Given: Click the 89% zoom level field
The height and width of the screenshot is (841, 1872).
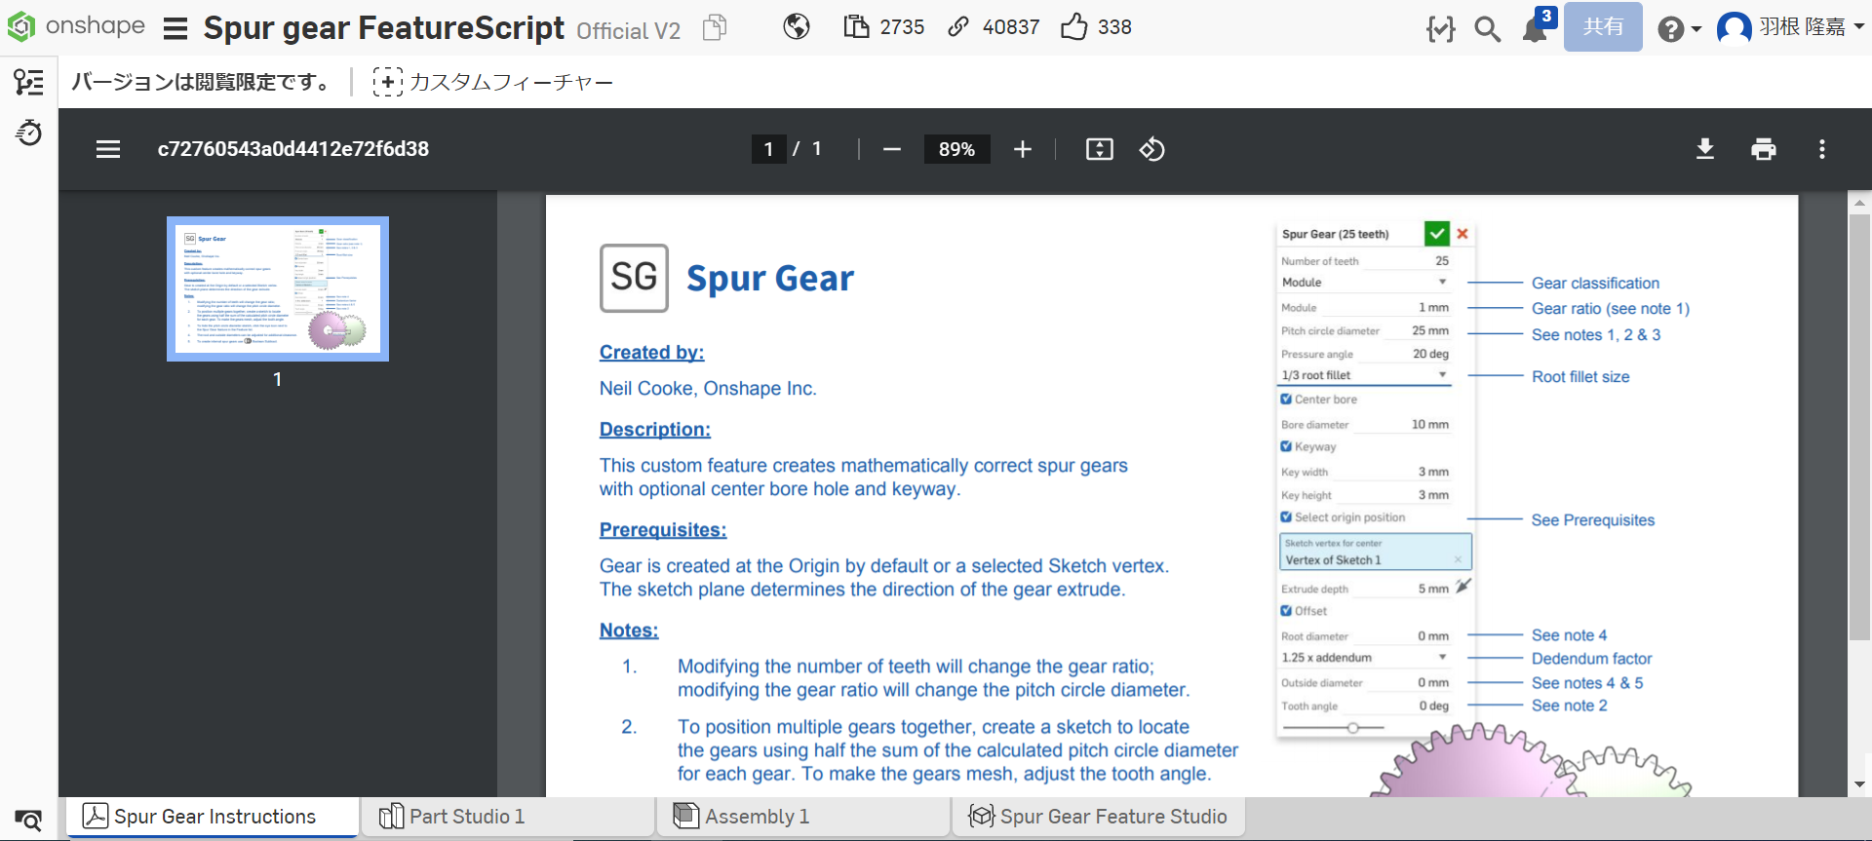Looking at the screenshot, I should pyautogui.click(x=956, y=149).
